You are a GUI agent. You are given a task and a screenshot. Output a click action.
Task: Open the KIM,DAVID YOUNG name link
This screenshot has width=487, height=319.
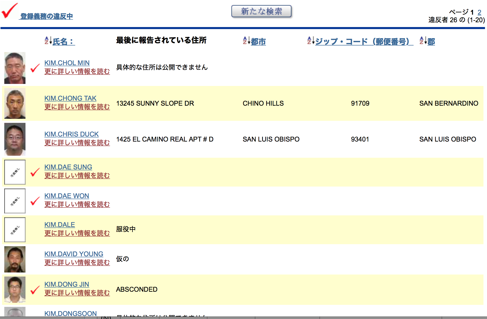[74, 254]
